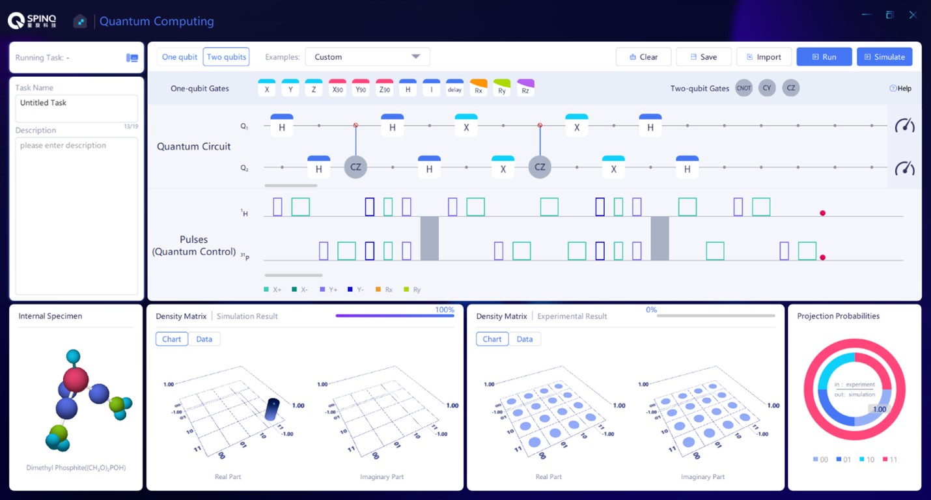The image size is (931, 500).
Task: Click the "Quantum Computing" title text
Action: click(157, 21)
